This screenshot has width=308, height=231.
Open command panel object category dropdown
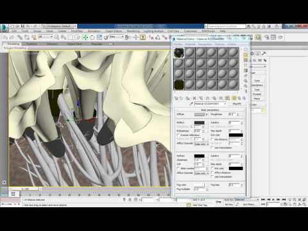258,67
